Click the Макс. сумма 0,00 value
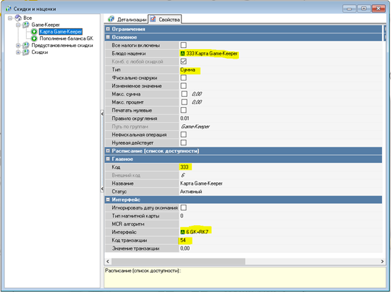The height and width of the screenshot is (292, 391). [197, 94]
